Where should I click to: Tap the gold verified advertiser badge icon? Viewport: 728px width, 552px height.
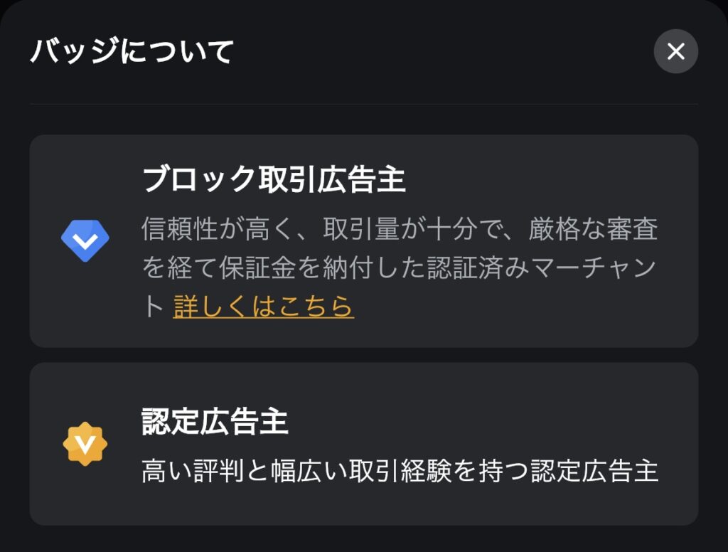tap(85, 444)
